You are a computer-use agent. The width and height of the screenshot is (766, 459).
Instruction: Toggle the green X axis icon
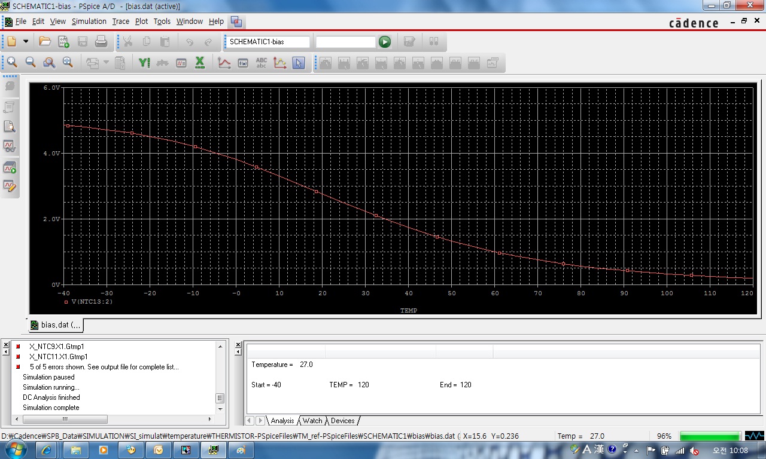click(x=200, y=62)
